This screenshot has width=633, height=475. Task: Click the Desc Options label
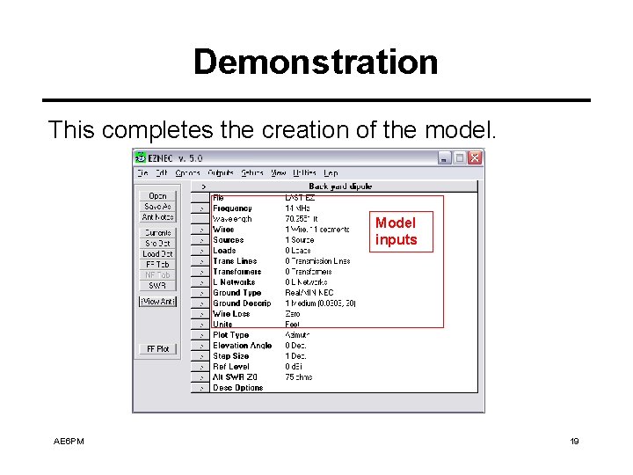238,387
